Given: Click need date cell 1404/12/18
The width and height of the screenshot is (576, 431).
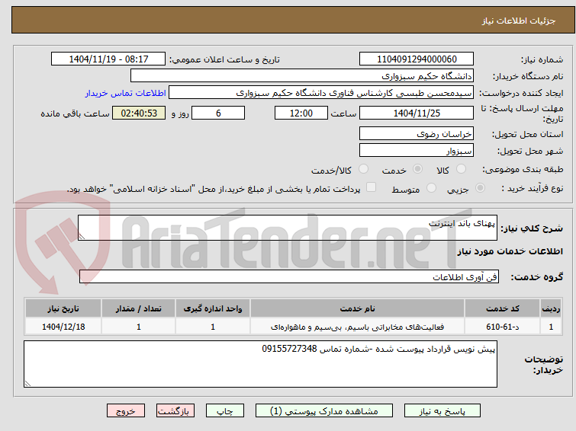Looking at the screenshot, I should 63,327.
